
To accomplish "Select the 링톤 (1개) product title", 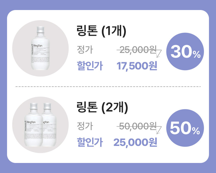I will coord(101,32).
